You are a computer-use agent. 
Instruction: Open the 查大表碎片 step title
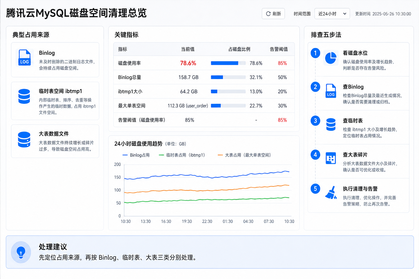355,155
